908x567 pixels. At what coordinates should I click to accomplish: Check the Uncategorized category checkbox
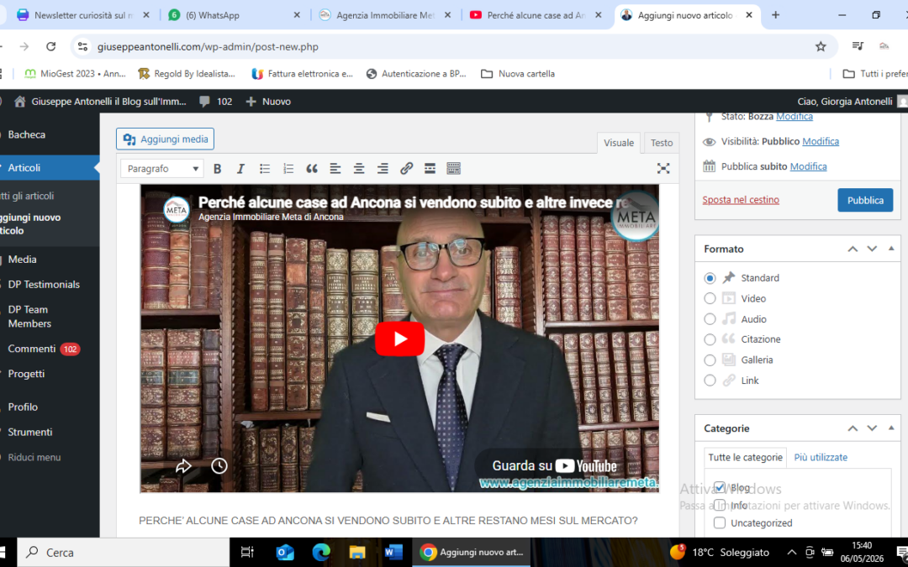point(719,523)
